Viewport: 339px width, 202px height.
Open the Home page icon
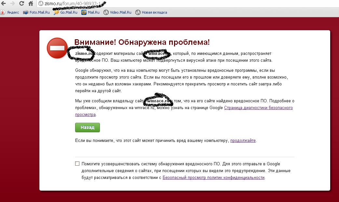click(31, 4)
